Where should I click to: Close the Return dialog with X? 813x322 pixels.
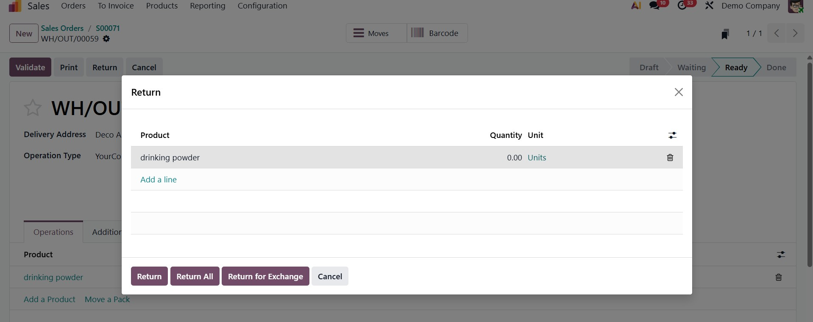678,92
